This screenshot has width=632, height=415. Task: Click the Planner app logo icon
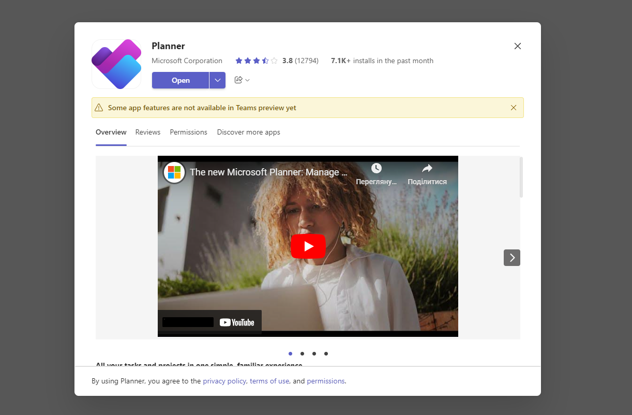116,64
